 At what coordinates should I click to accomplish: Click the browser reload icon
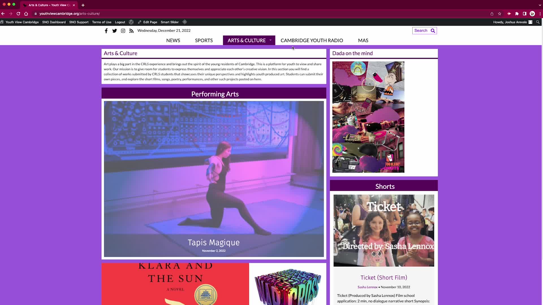point(18,14)
